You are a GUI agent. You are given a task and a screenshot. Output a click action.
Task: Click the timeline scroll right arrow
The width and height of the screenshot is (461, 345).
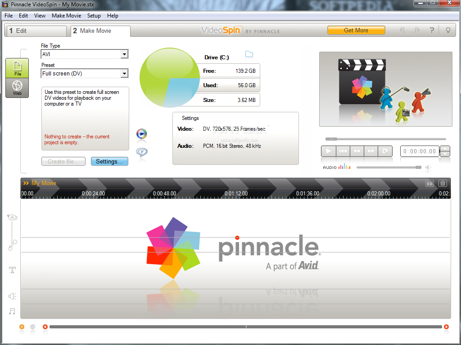[x=446, y=327]
